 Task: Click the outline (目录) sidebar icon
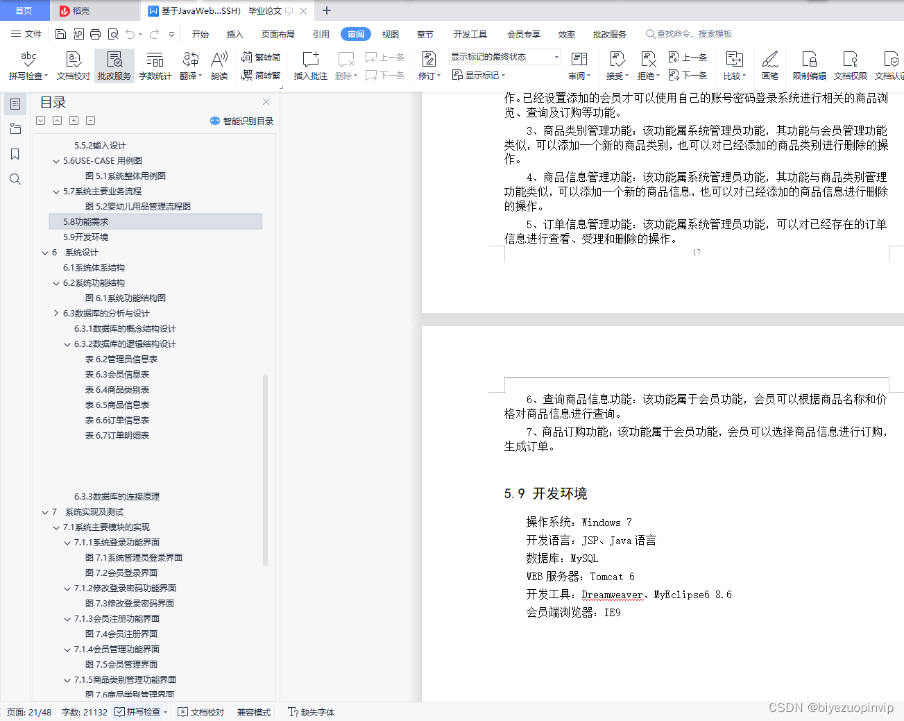[x=15, y=104]
